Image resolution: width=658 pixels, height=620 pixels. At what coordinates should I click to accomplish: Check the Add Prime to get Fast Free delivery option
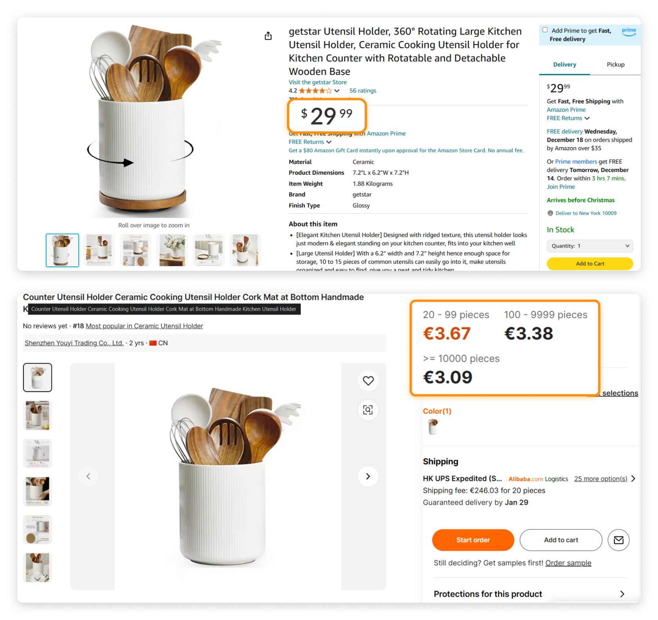(x=545, y=29)
